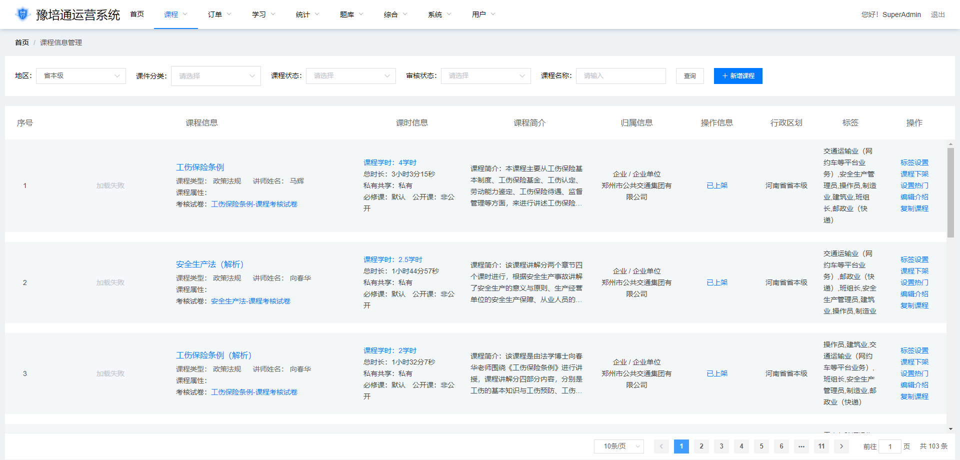Click 课程下架 for row 3 course
Viewport: 960px width, 460px height.
pyautogui.click(x=914, y=362)
